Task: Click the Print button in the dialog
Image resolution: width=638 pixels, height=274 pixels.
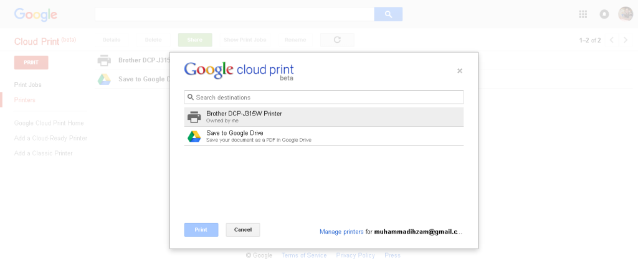Action: [x=201, y=230]
